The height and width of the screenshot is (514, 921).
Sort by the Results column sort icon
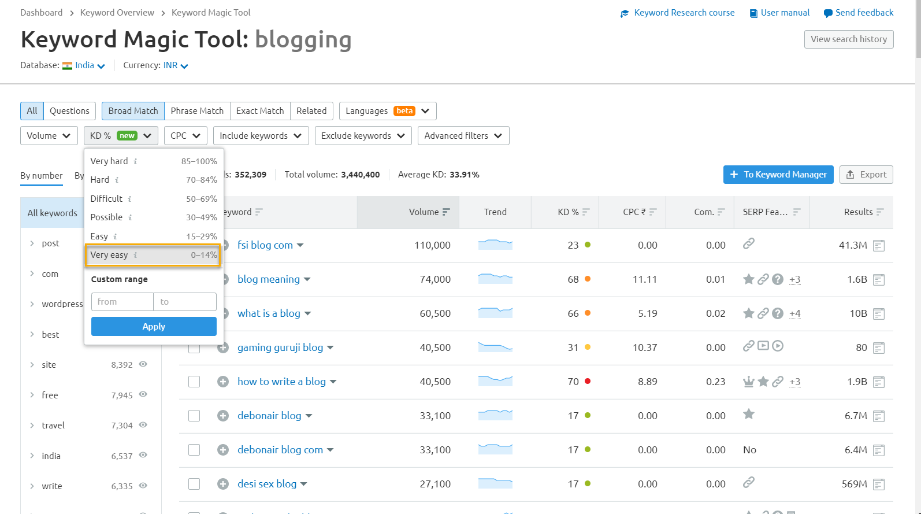coord(880,212)
